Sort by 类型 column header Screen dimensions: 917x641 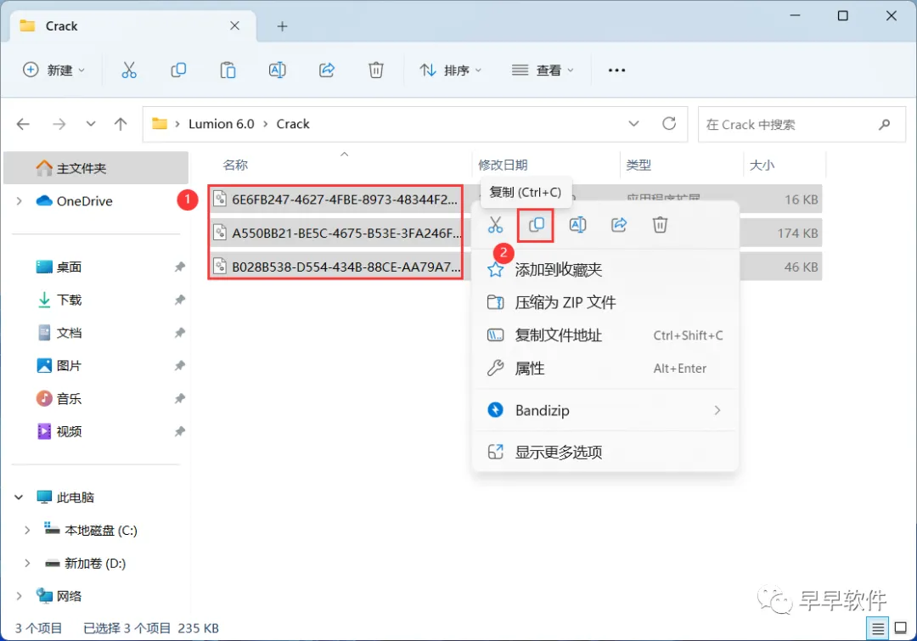coord(639,165)
